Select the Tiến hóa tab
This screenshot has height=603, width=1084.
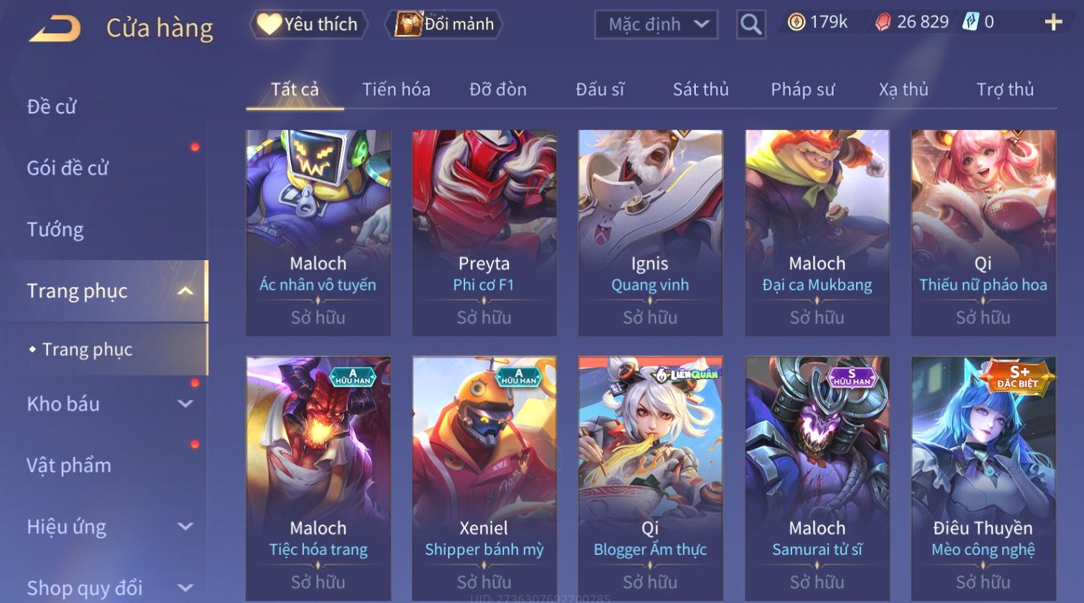pos(396,89)
